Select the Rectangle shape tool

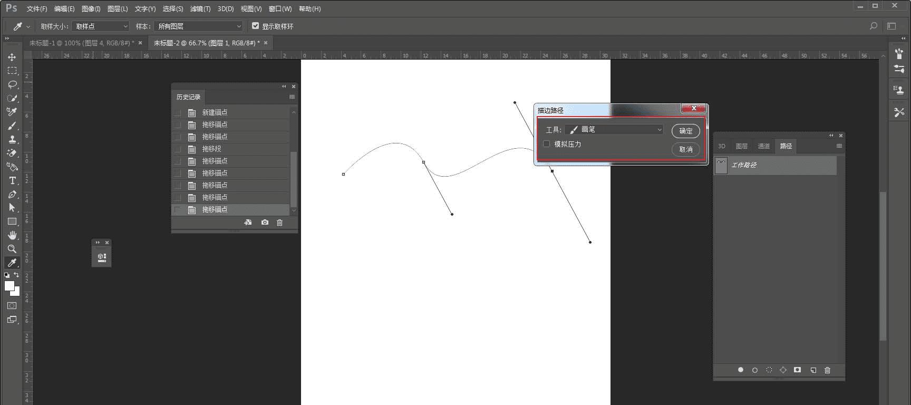12,221
